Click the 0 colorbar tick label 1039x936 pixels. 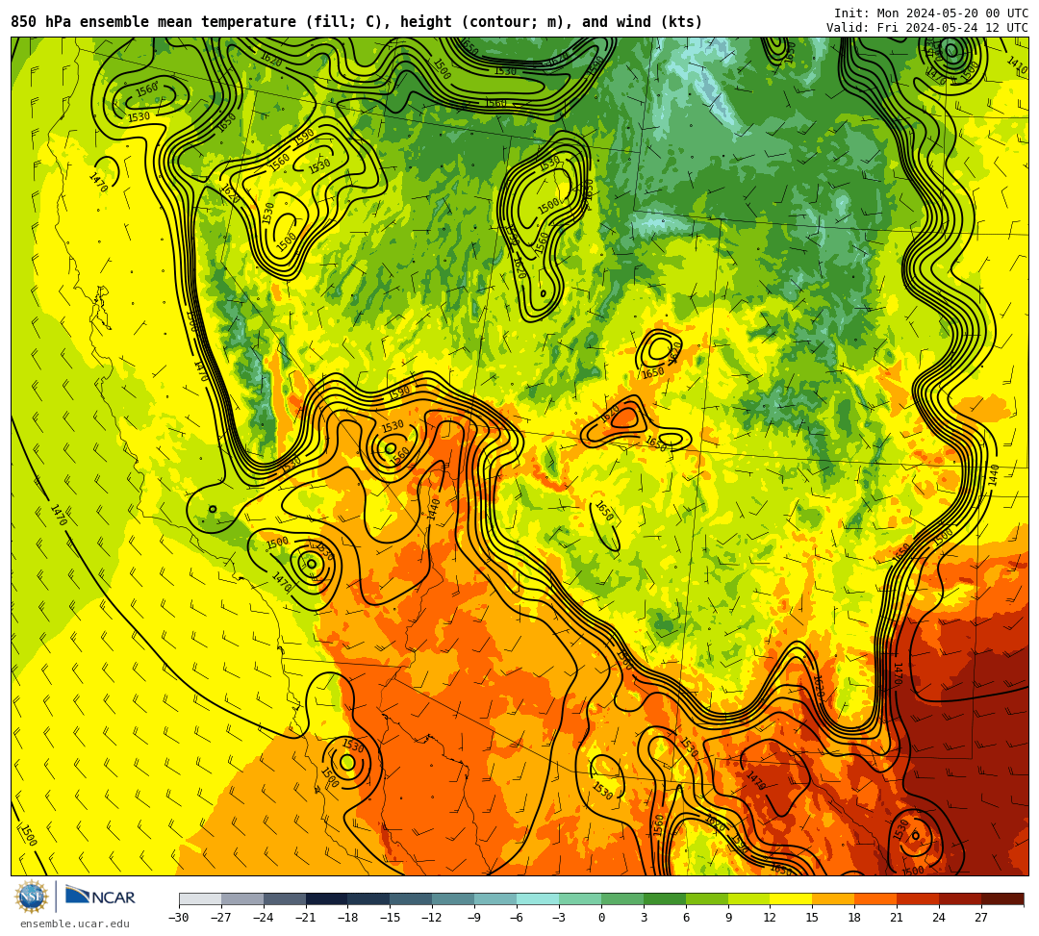pyautogui.click(x=601, y=918)
